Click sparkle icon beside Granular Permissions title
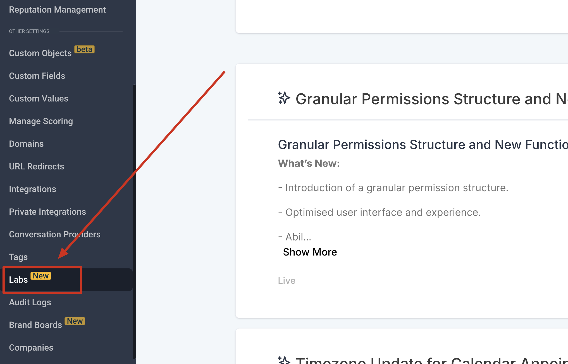Screen dimensions: 568x364 [x=284, y=98]
